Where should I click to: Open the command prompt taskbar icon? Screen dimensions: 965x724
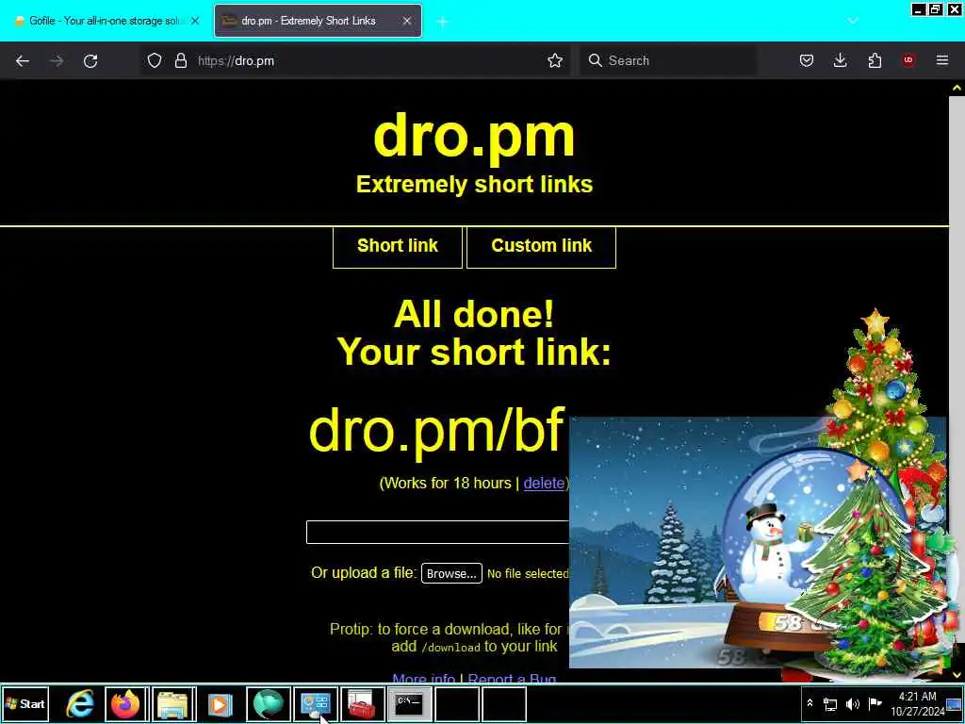pos(409,703)
